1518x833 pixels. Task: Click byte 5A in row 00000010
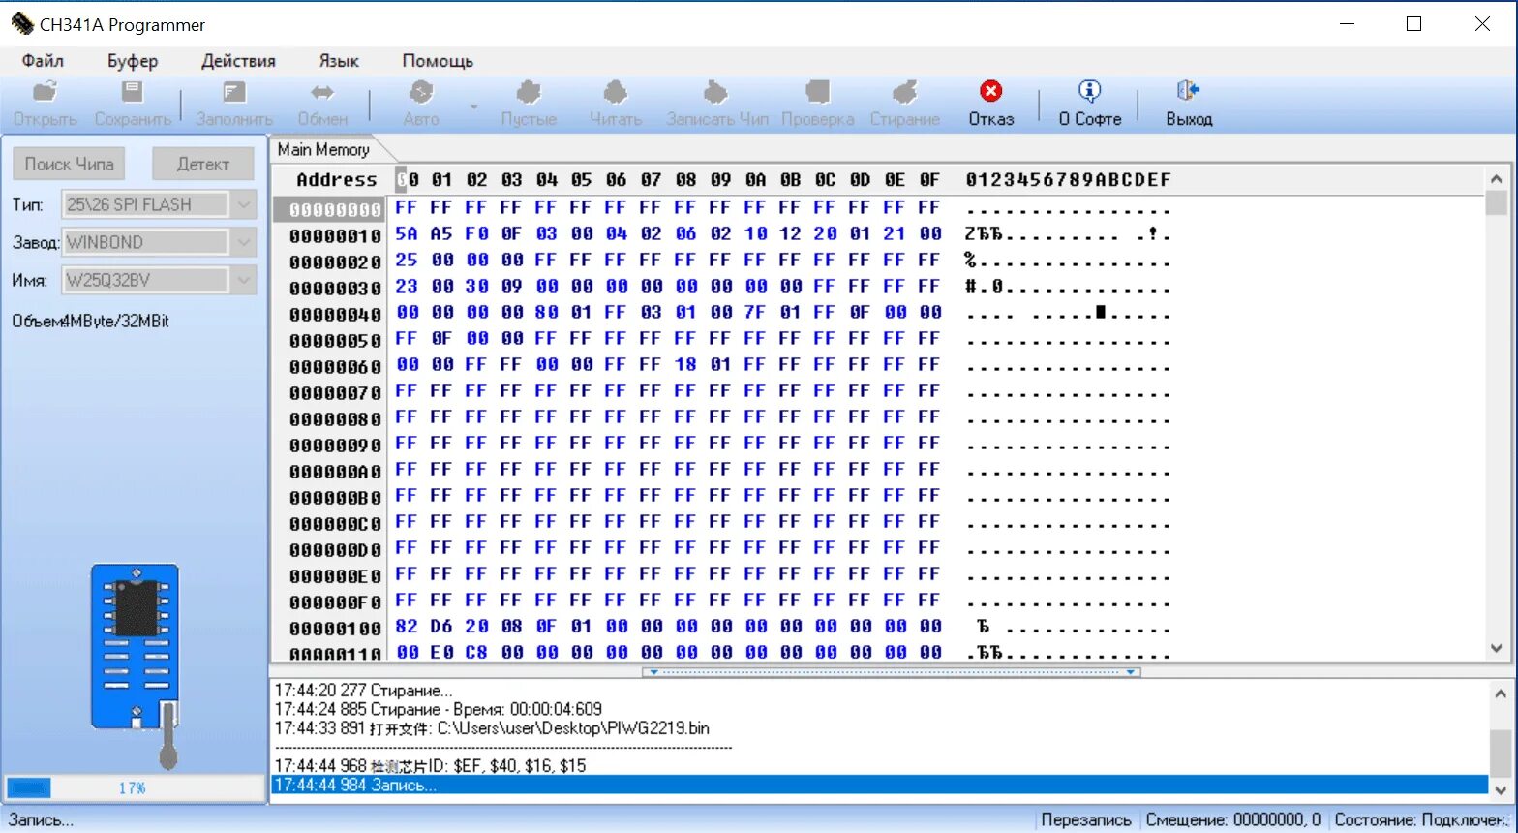(x=407, y=233)
